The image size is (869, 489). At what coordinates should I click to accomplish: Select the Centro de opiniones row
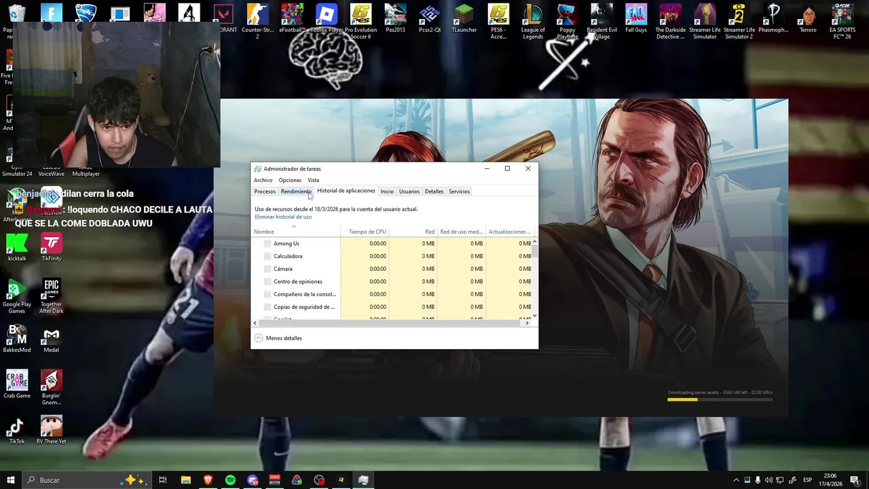[x=392, y=281]
